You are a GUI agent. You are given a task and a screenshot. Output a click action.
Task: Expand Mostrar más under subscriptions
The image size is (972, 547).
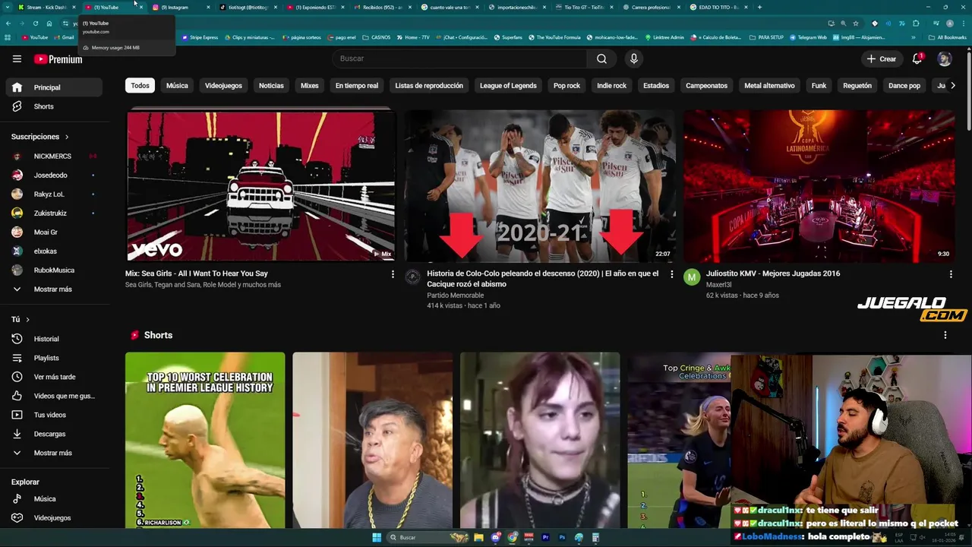point(52,289)
